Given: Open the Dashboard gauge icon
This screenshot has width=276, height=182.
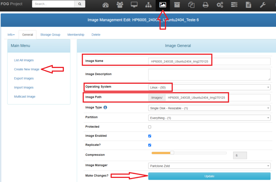Looking at the screenshot, I should [106, 5].
